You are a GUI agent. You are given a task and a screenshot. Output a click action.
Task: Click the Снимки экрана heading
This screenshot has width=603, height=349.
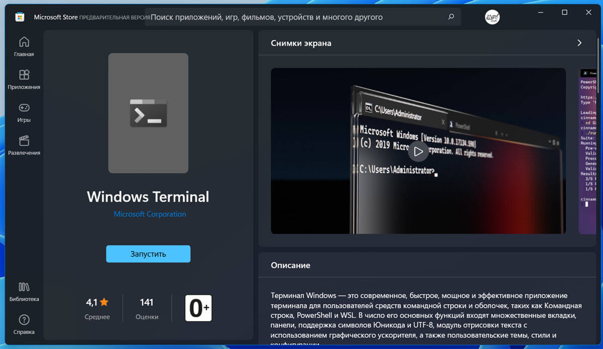[301, 43]
